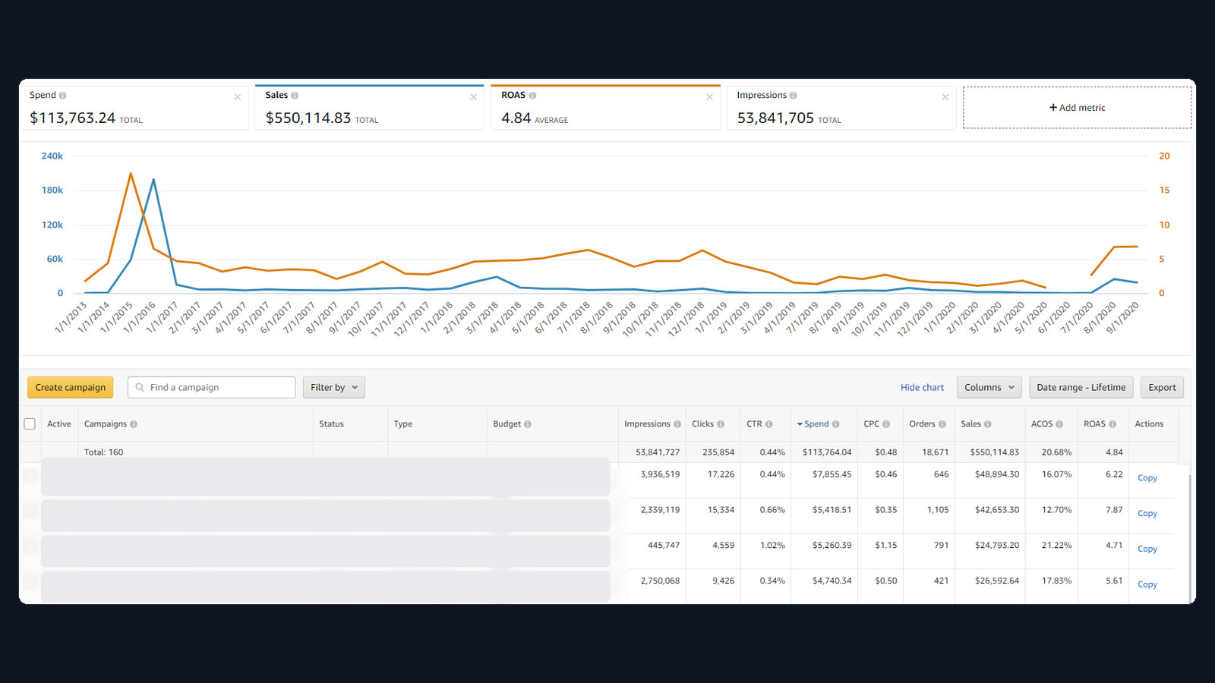Click the 15,334 clicks cell
The width and height of the screenshot is (1215, 683).
tap(721, 510)
